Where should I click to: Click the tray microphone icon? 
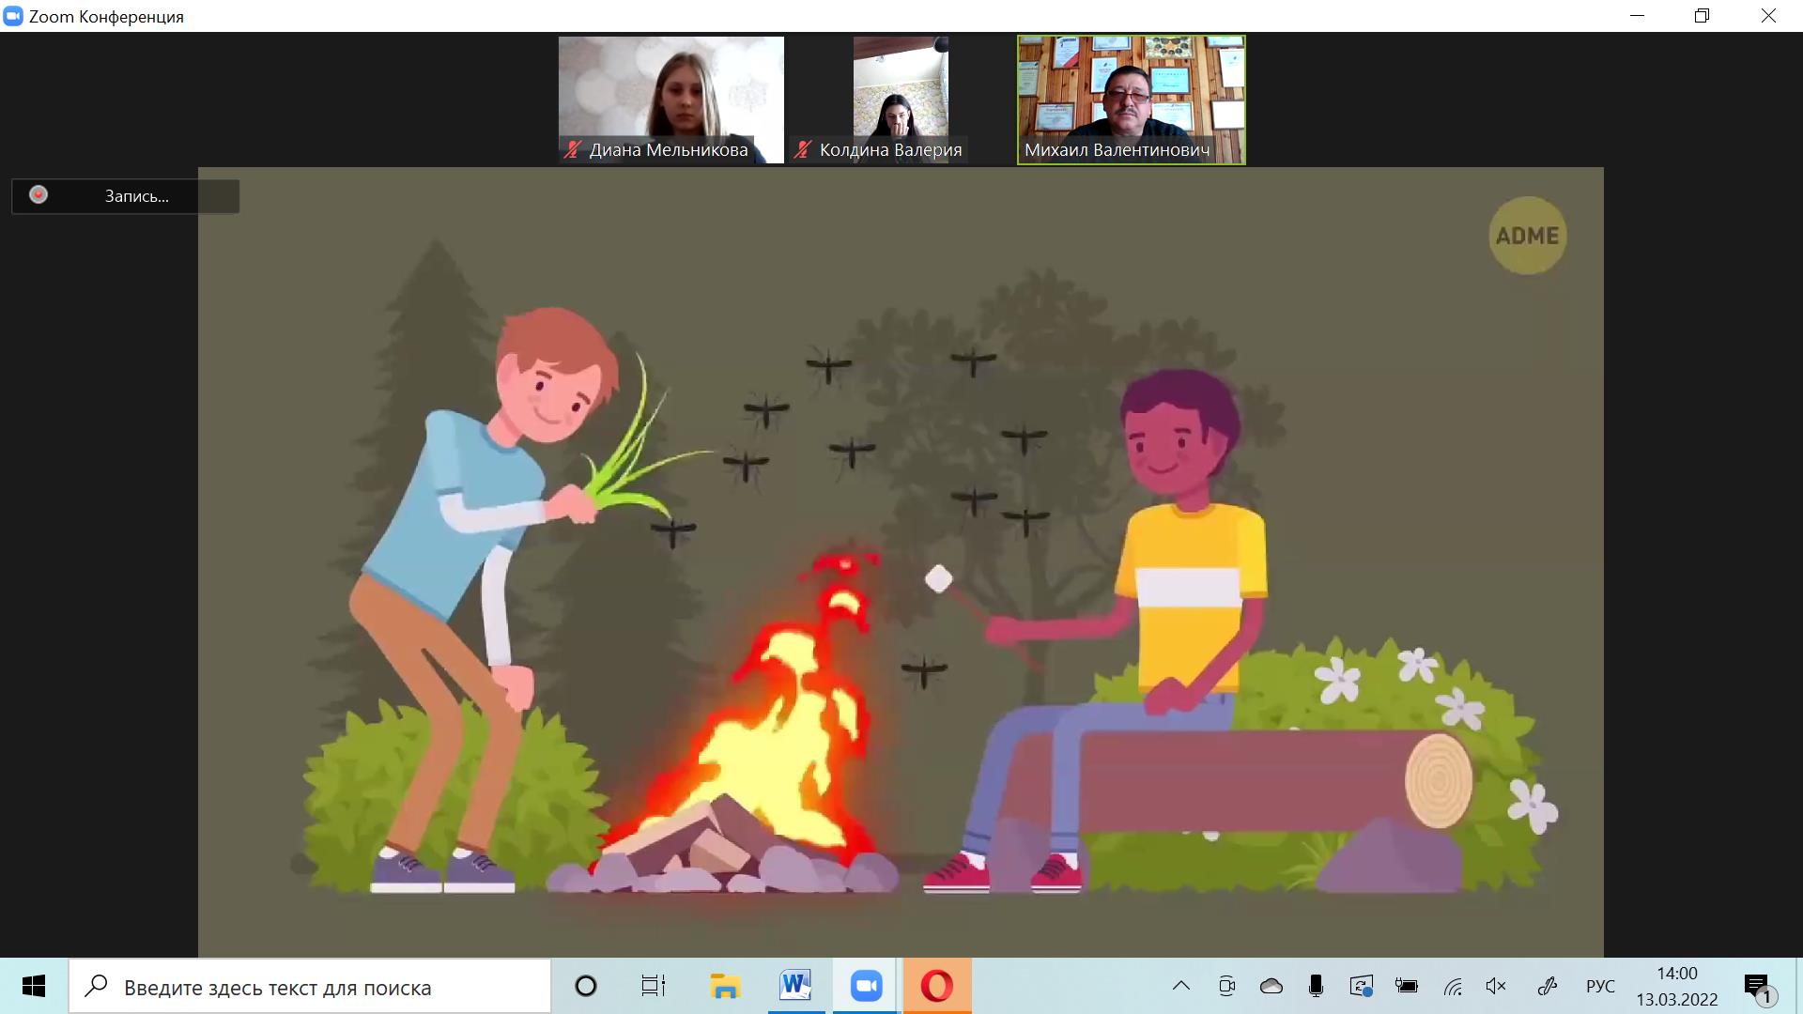[x=1316, y=986]
